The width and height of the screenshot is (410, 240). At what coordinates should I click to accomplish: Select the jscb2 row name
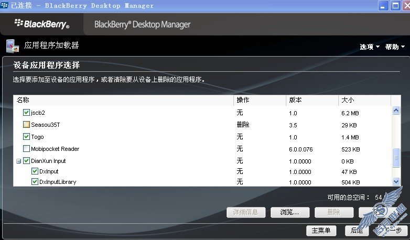pos(38,113)
